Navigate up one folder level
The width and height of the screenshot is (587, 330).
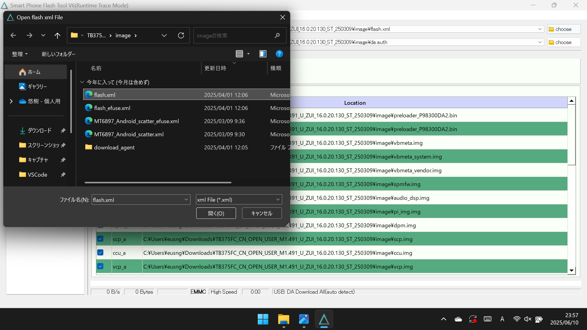coord(57,35)
